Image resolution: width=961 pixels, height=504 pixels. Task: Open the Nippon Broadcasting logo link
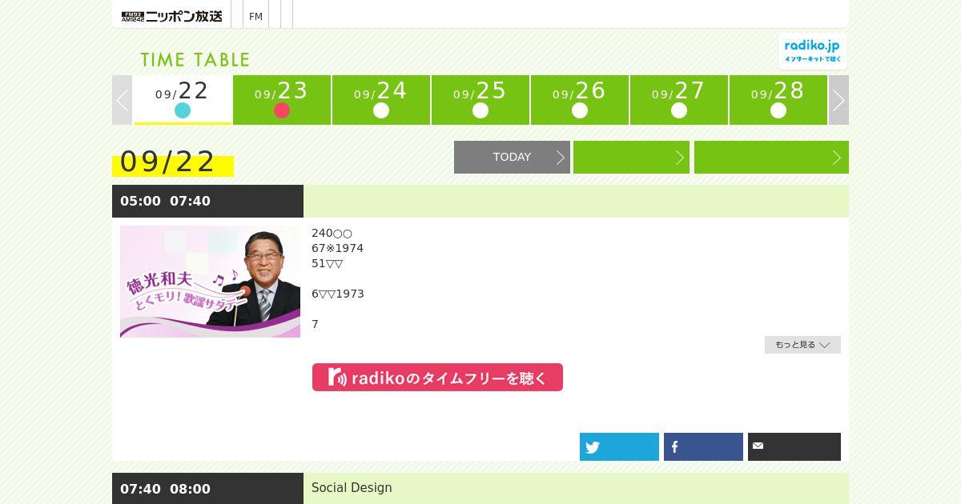[171, 16]
